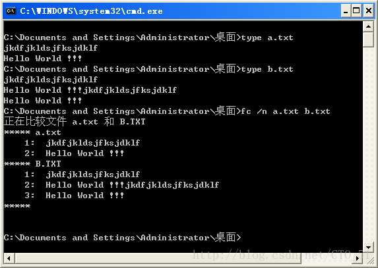The height and width of the screenshot is (268, 378).
Task: Click the 'type b.txt' command text
Action: 267,70
